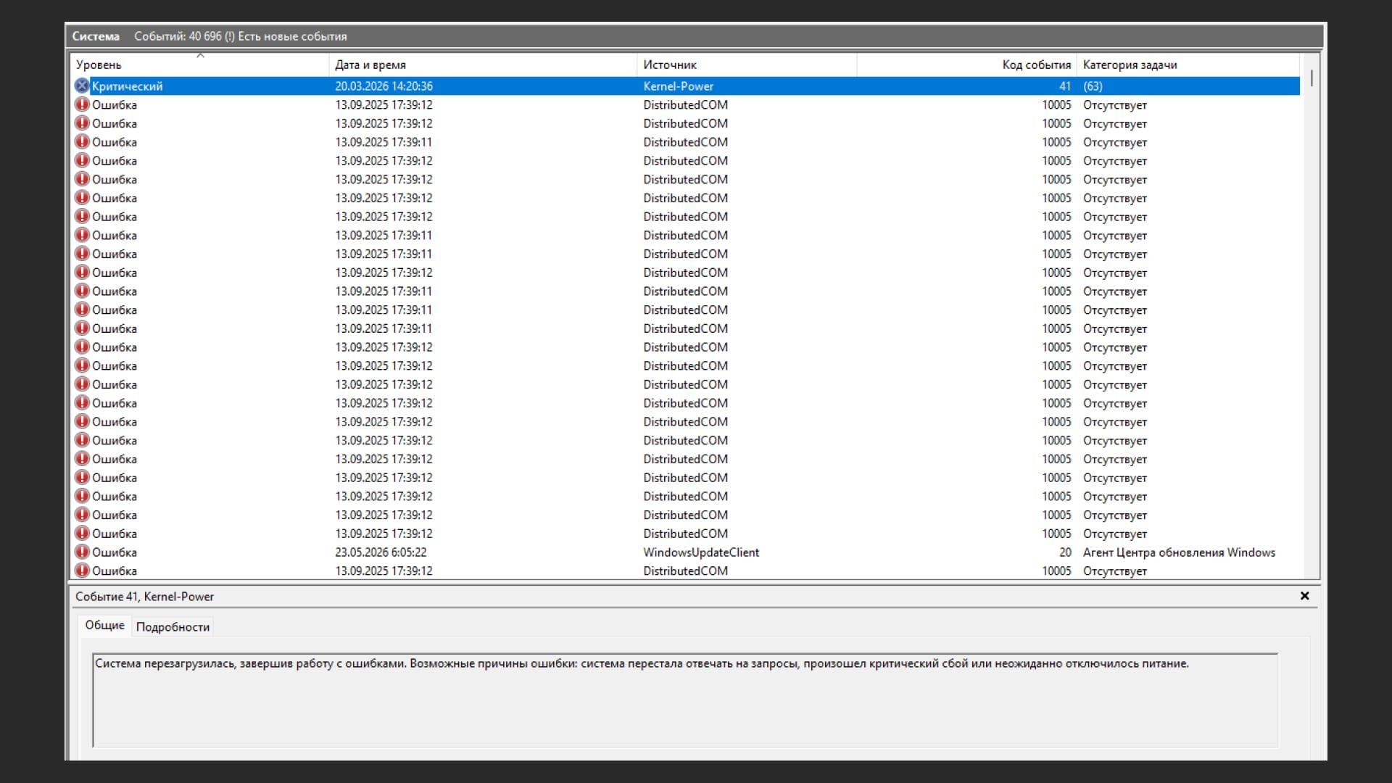Open the Общие tab
This screenshot has height=783, width=1392.
tap(104, 626)
